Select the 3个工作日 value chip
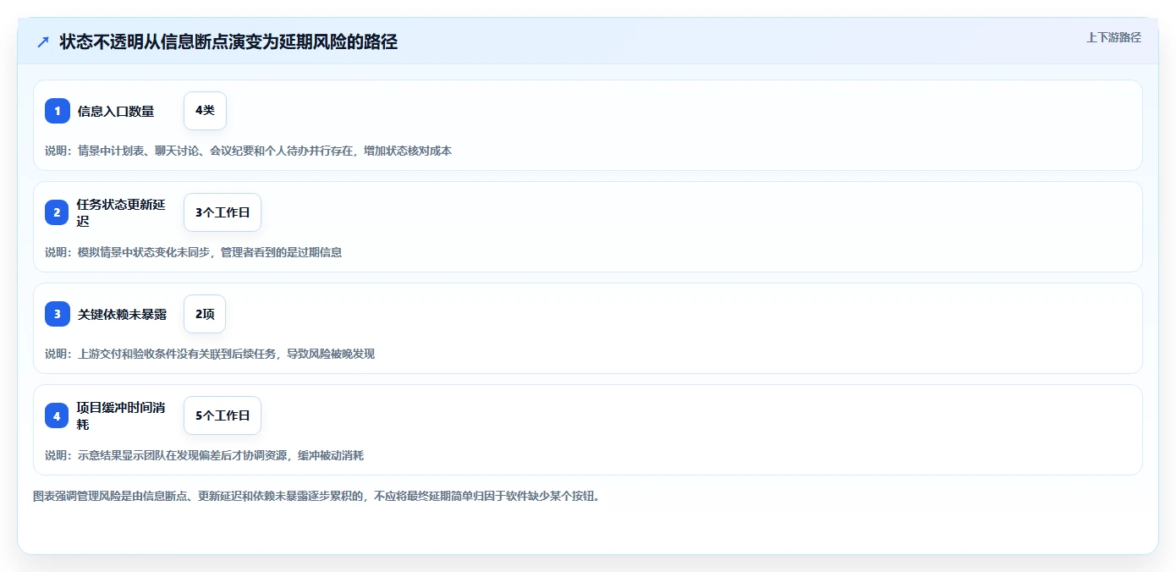Screen dimensions: 1176x572 223,212
